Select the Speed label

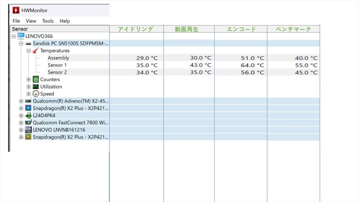click(47, 94)
